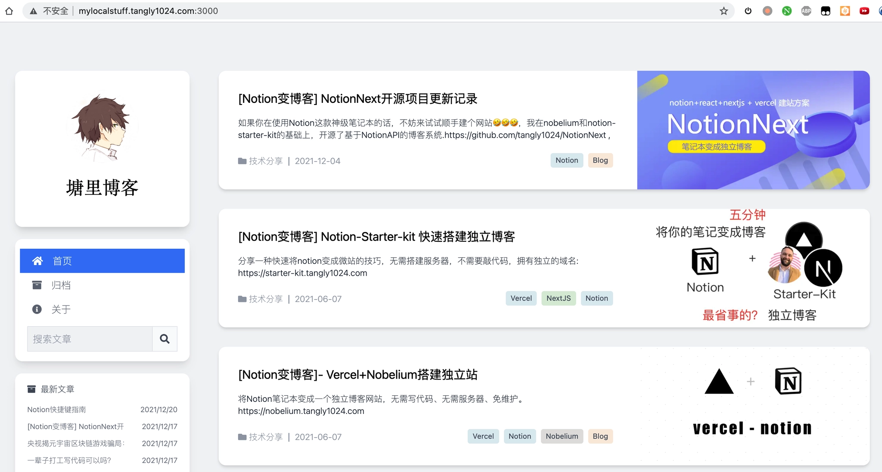This screenshot has height=472, width=882.
Task: Click the folder icon on the Starter-kit post
Action: 242,299
